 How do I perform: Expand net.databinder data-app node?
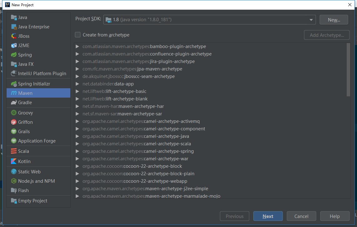pos(78,84)
